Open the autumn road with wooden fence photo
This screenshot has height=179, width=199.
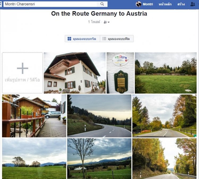pos(164,116)
